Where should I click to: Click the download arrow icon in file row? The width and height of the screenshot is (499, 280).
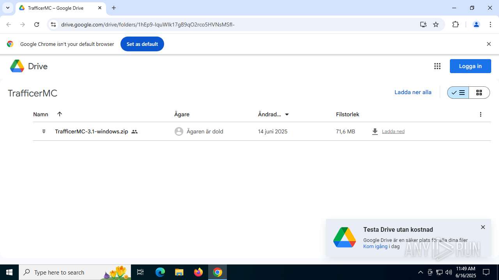tap(375, 131)
